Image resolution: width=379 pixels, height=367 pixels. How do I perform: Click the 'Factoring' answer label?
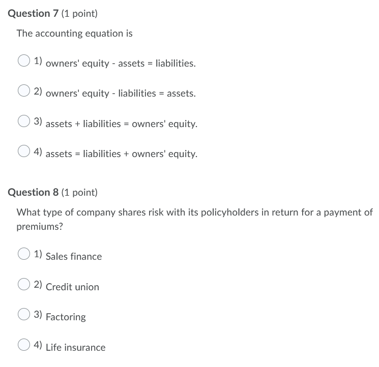[66, 317]
